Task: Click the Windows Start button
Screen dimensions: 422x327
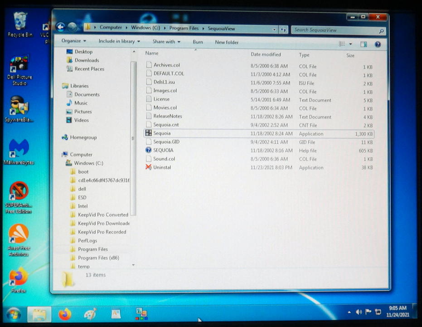Action: pos(14,314)
